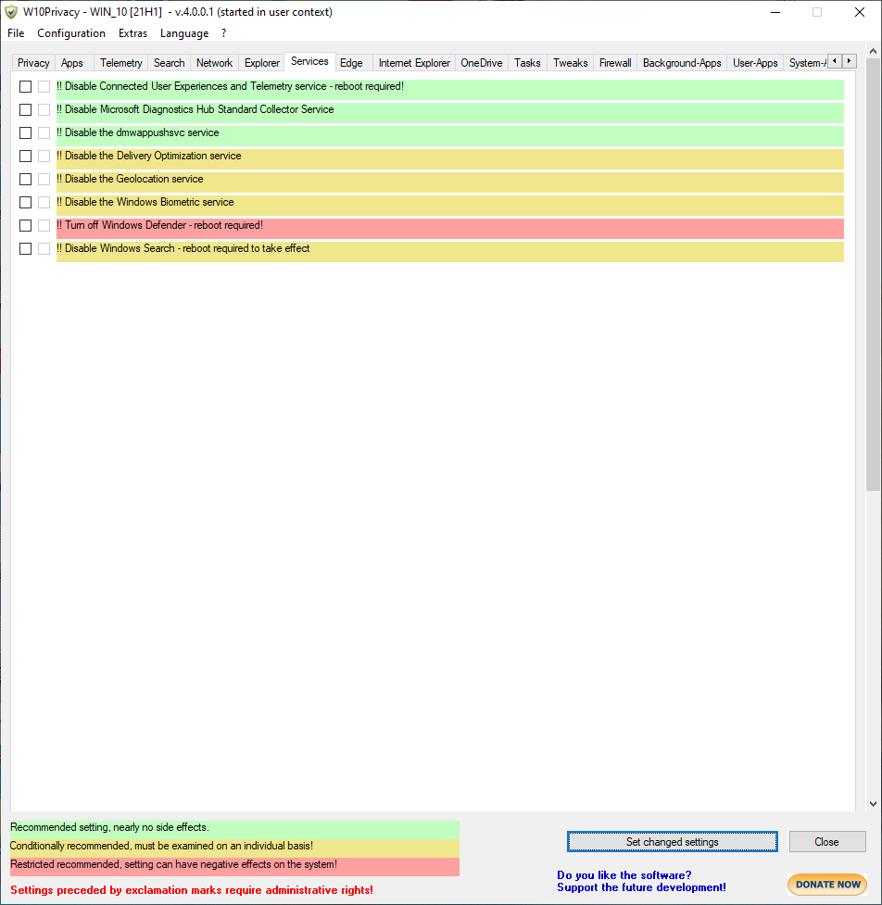Switch to the partially visible System-Apps tab
The width and height of the screenshot is (882, 905).
pos(806,62)
